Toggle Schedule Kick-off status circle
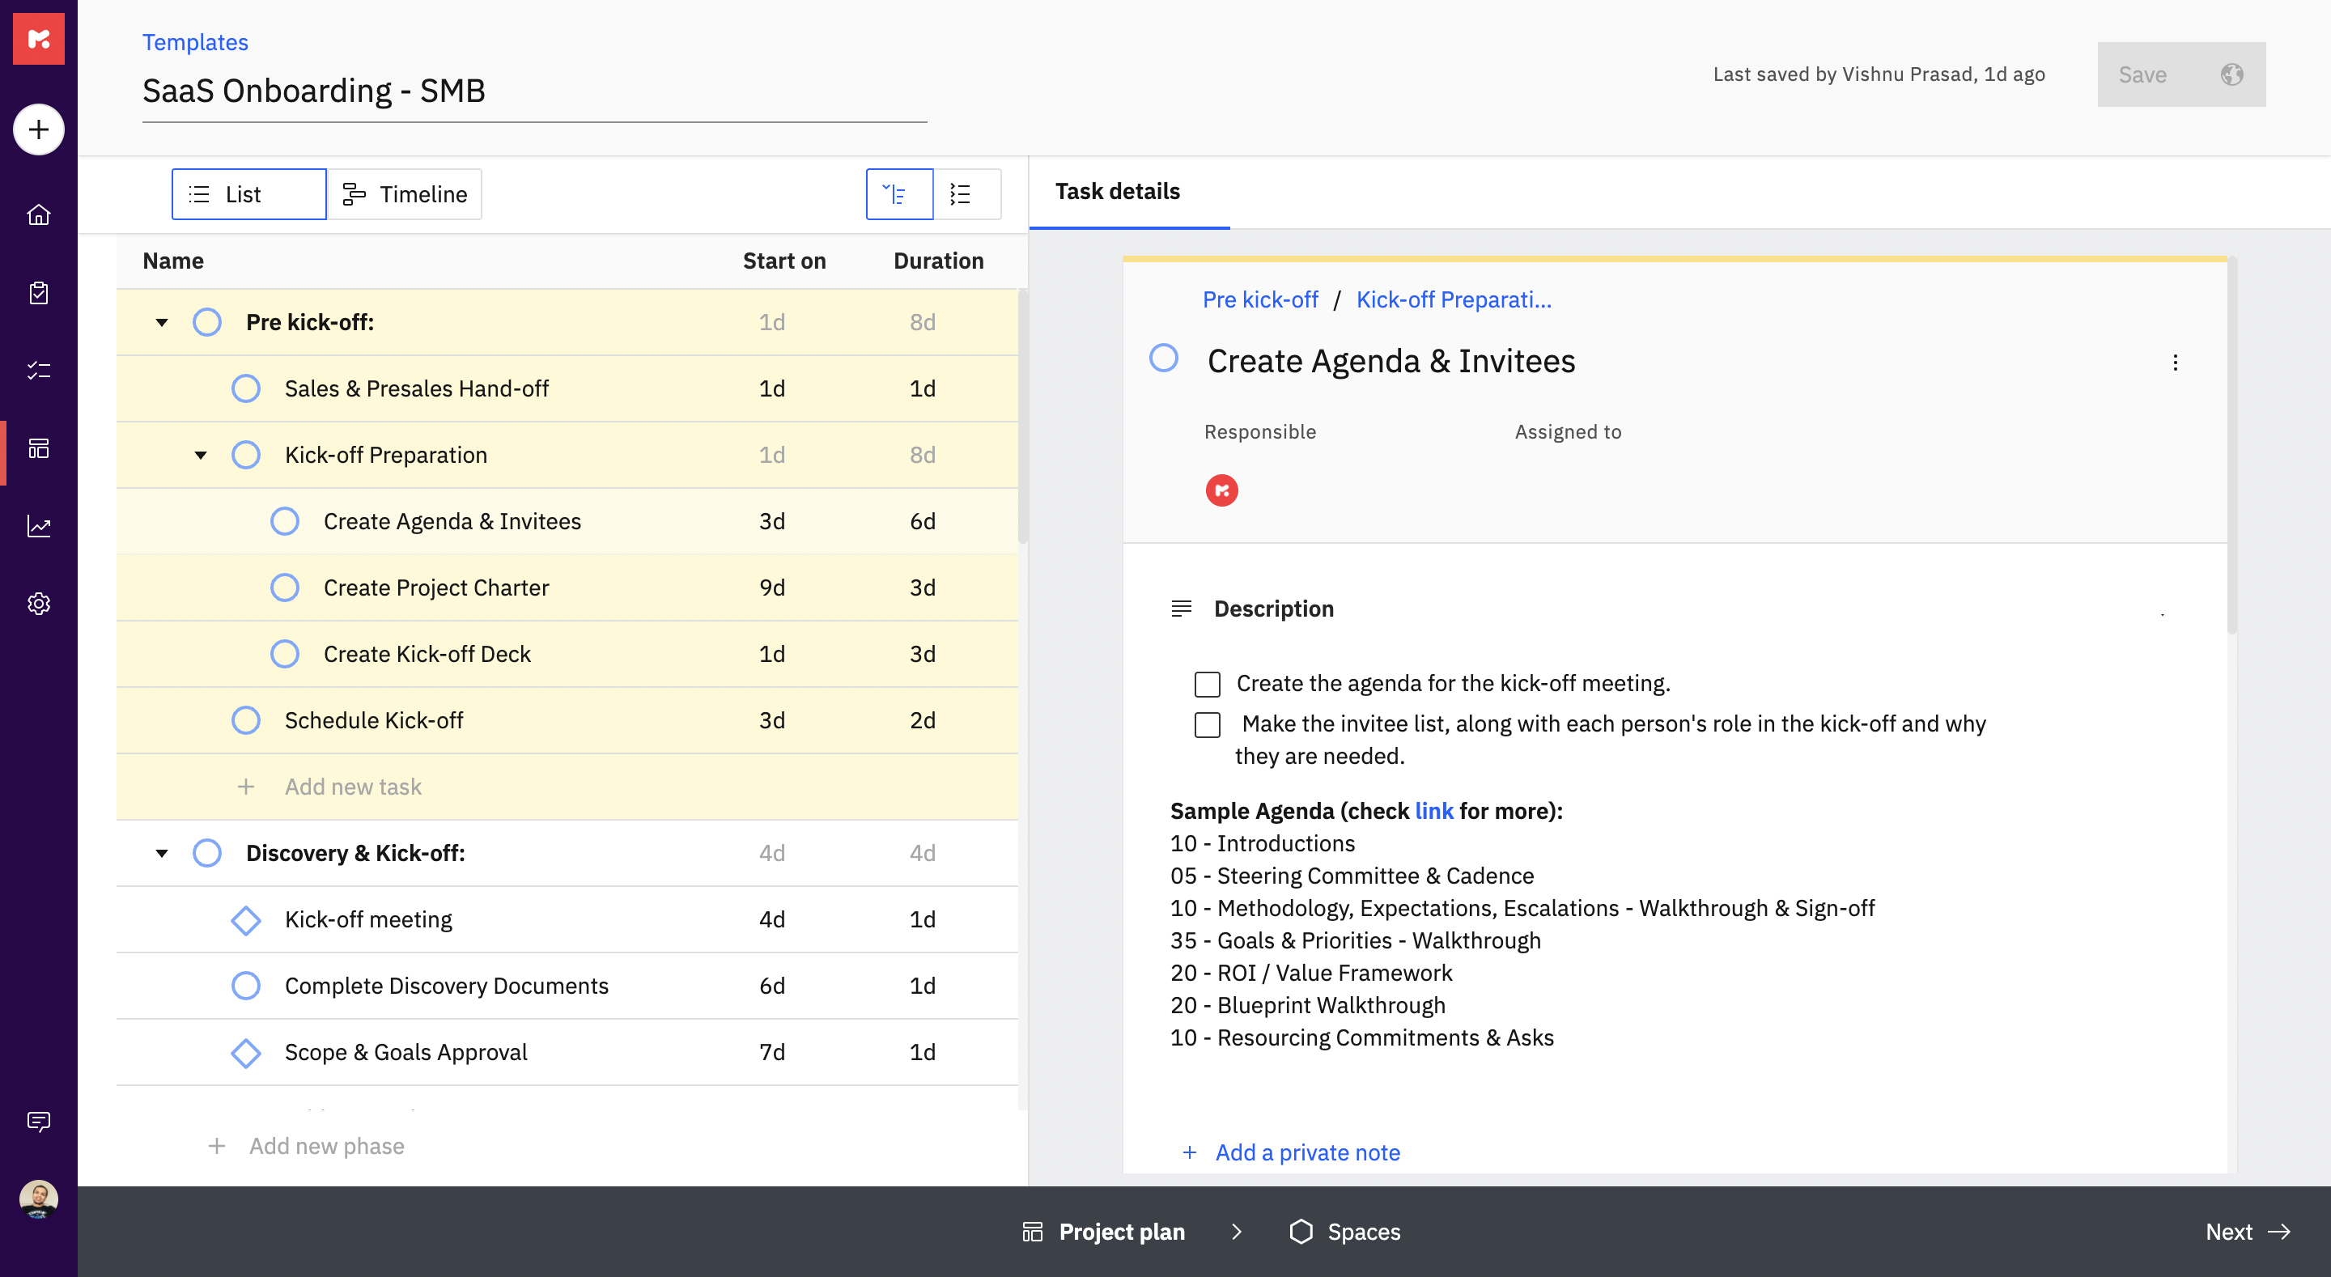 [245, 720]
